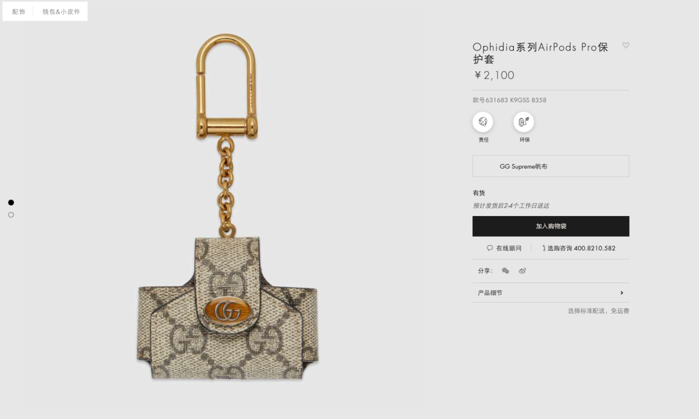Screen dimensions: 699x419
Task: Click the phone icon beside 选购咨询
Action: pos(544,248)
